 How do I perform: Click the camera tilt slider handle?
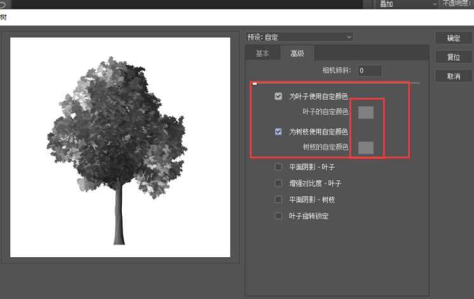coord(255,83)
